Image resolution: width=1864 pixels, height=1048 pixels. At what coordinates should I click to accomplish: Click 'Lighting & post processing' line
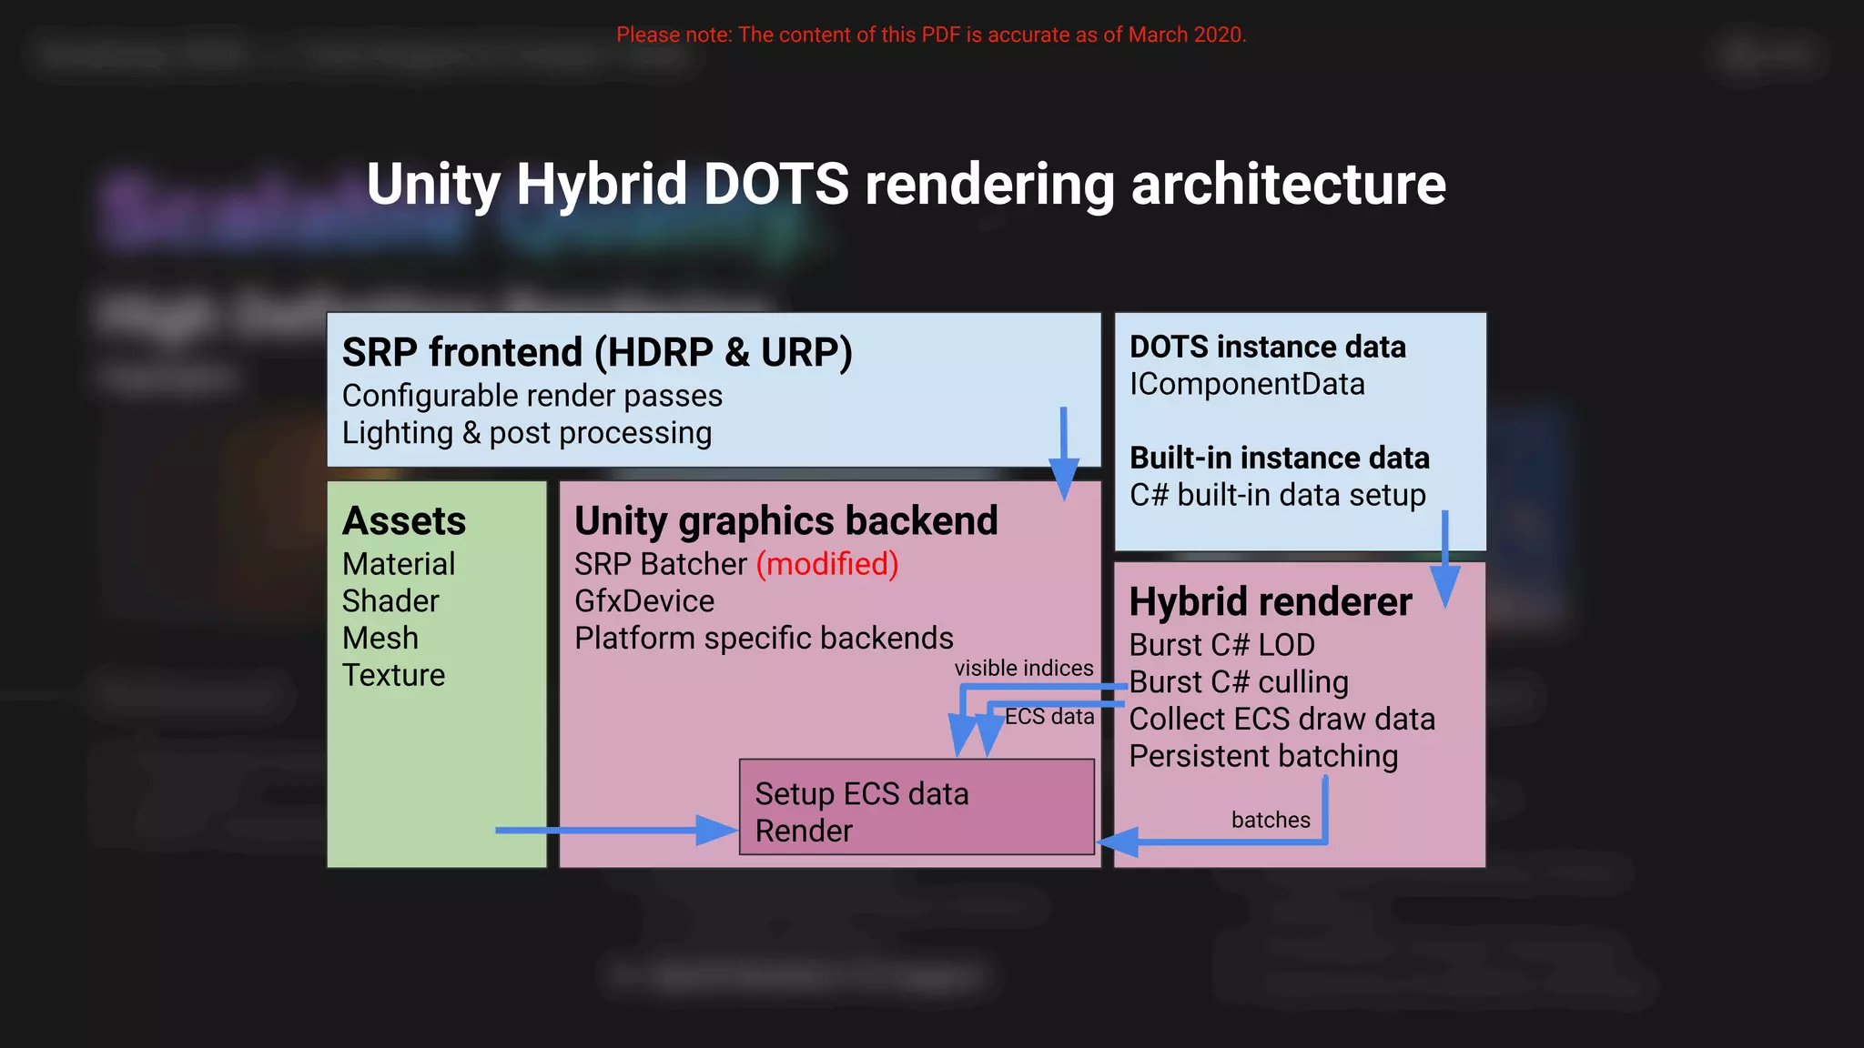527,433
